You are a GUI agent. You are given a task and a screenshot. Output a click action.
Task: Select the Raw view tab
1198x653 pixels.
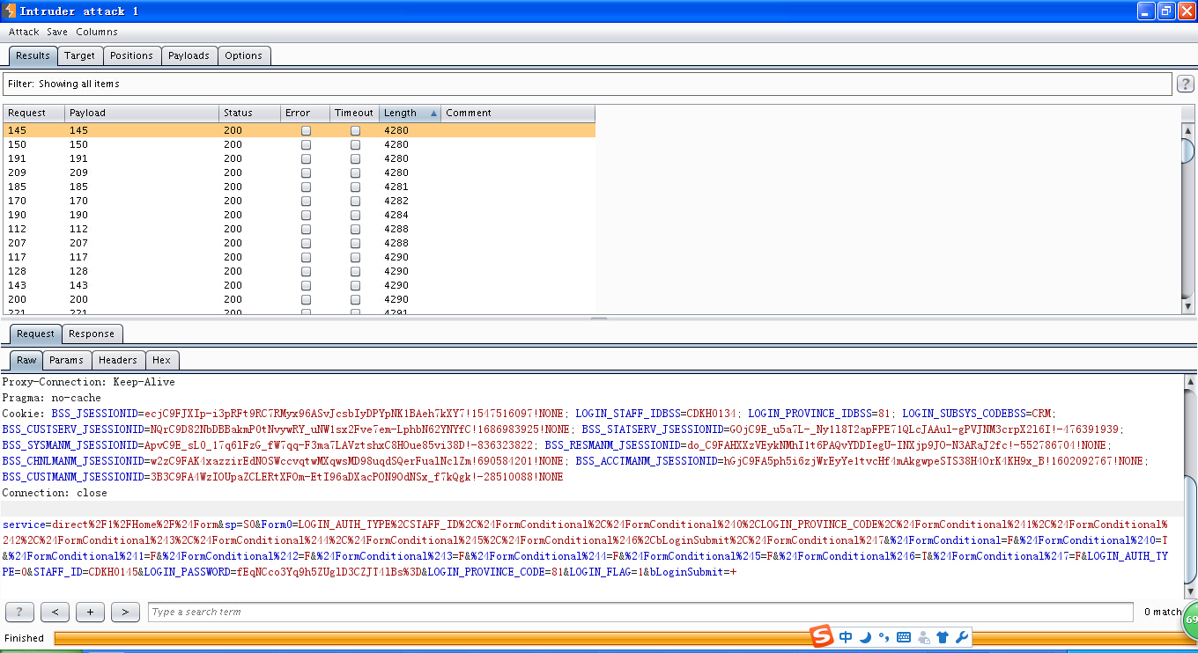[x=26, y=360]
